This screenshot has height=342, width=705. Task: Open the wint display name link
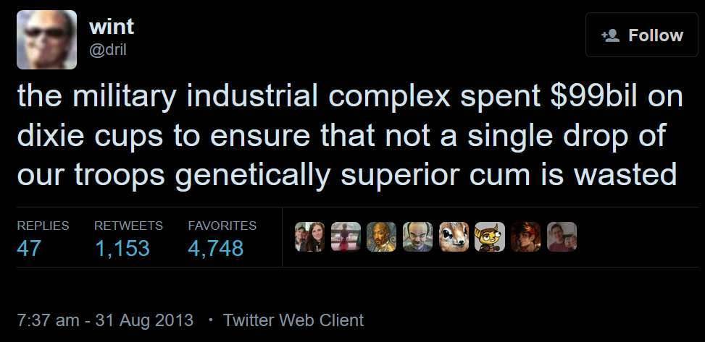[111, 27]
